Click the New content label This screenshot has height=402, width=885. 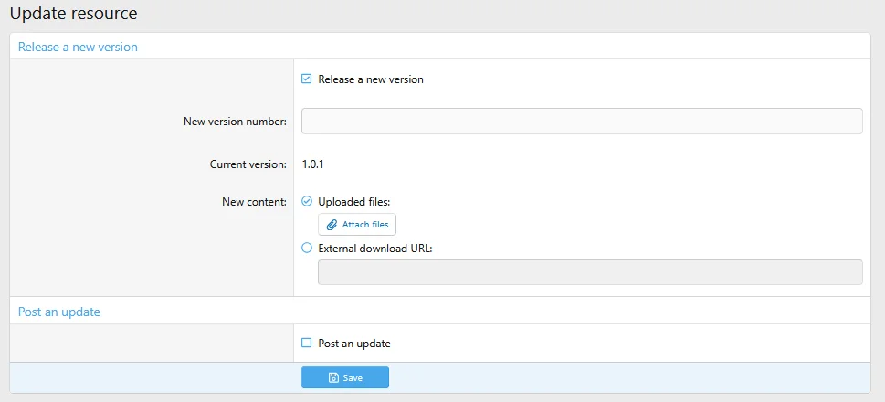click(254, 201)
